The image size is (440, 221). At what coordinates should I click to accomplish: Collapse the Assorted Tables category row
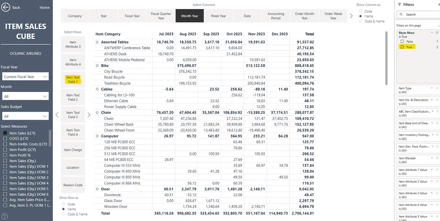[97, 42]
